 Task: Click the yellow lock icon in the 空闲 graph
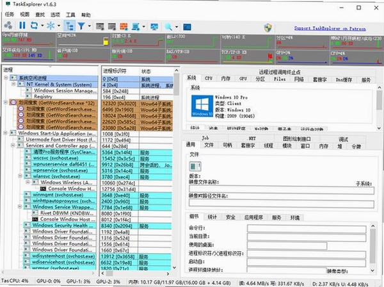coord(106,41)
